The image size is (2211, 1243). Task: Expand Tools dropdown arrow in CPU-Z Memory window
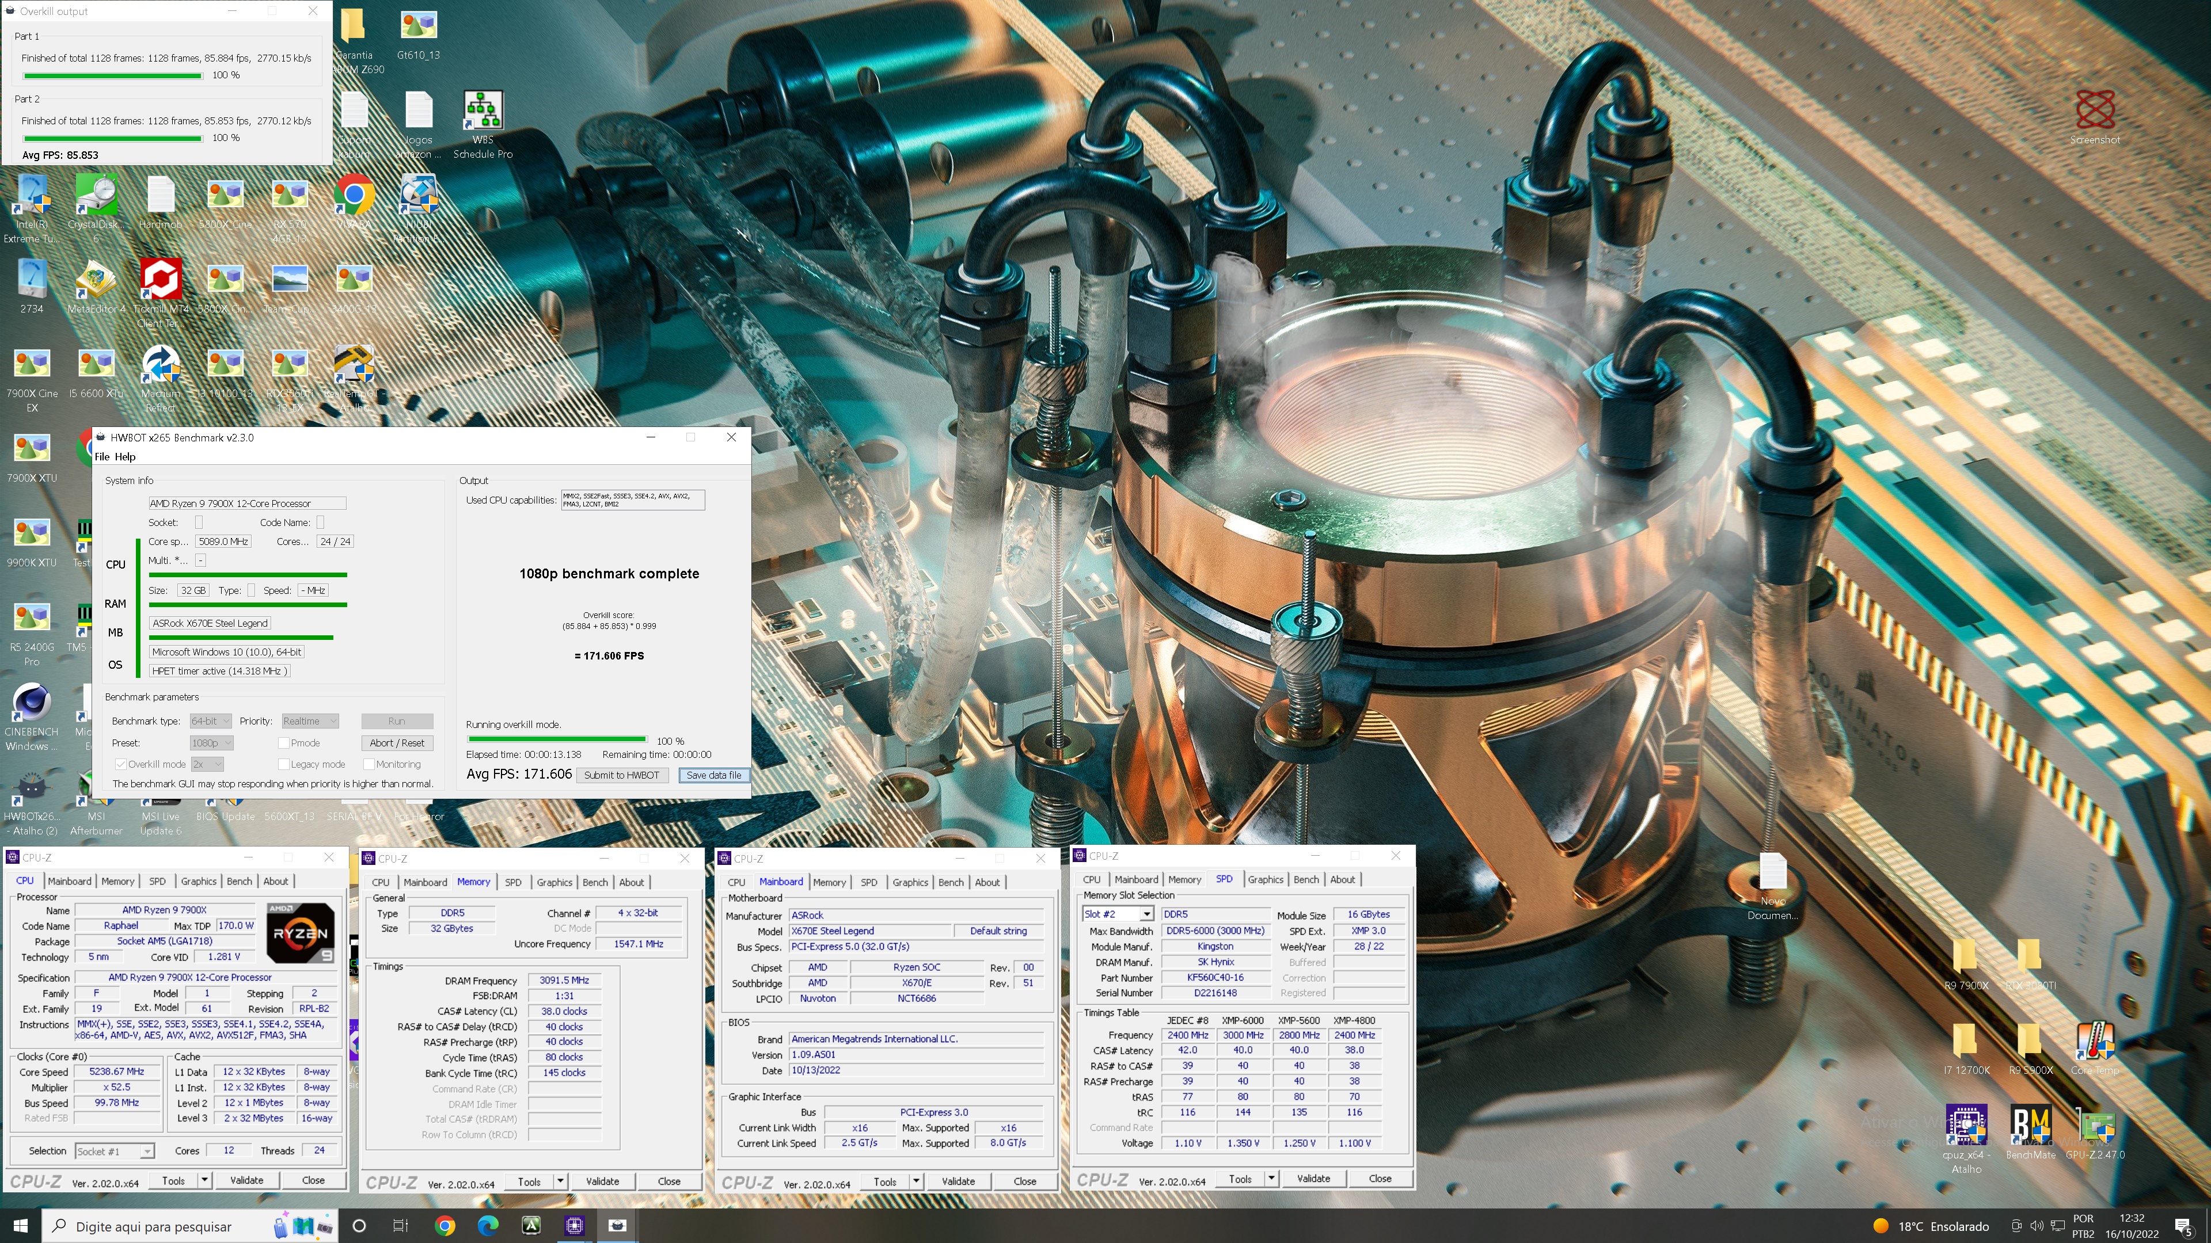(560, 1181)
